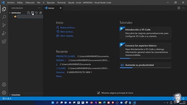
Task: Open the Windows Start button
Action: [53, 103]
